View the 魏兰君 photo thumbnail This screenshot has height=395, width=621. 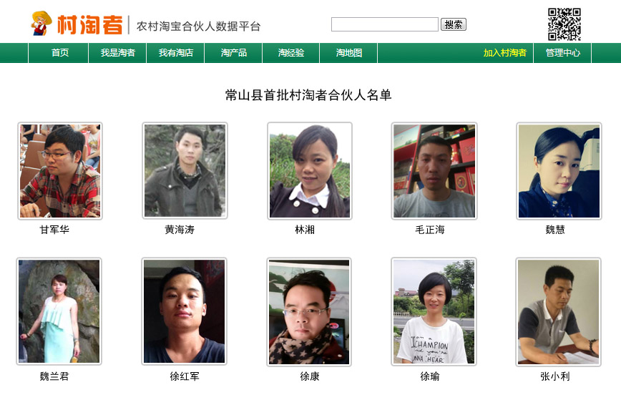(x=59, y=311)
